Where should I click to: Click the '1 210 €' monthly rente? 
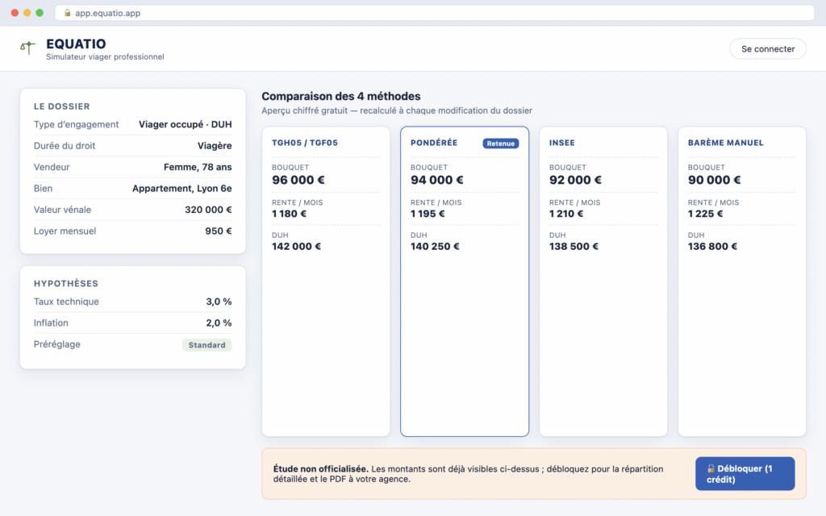(566, 214)
